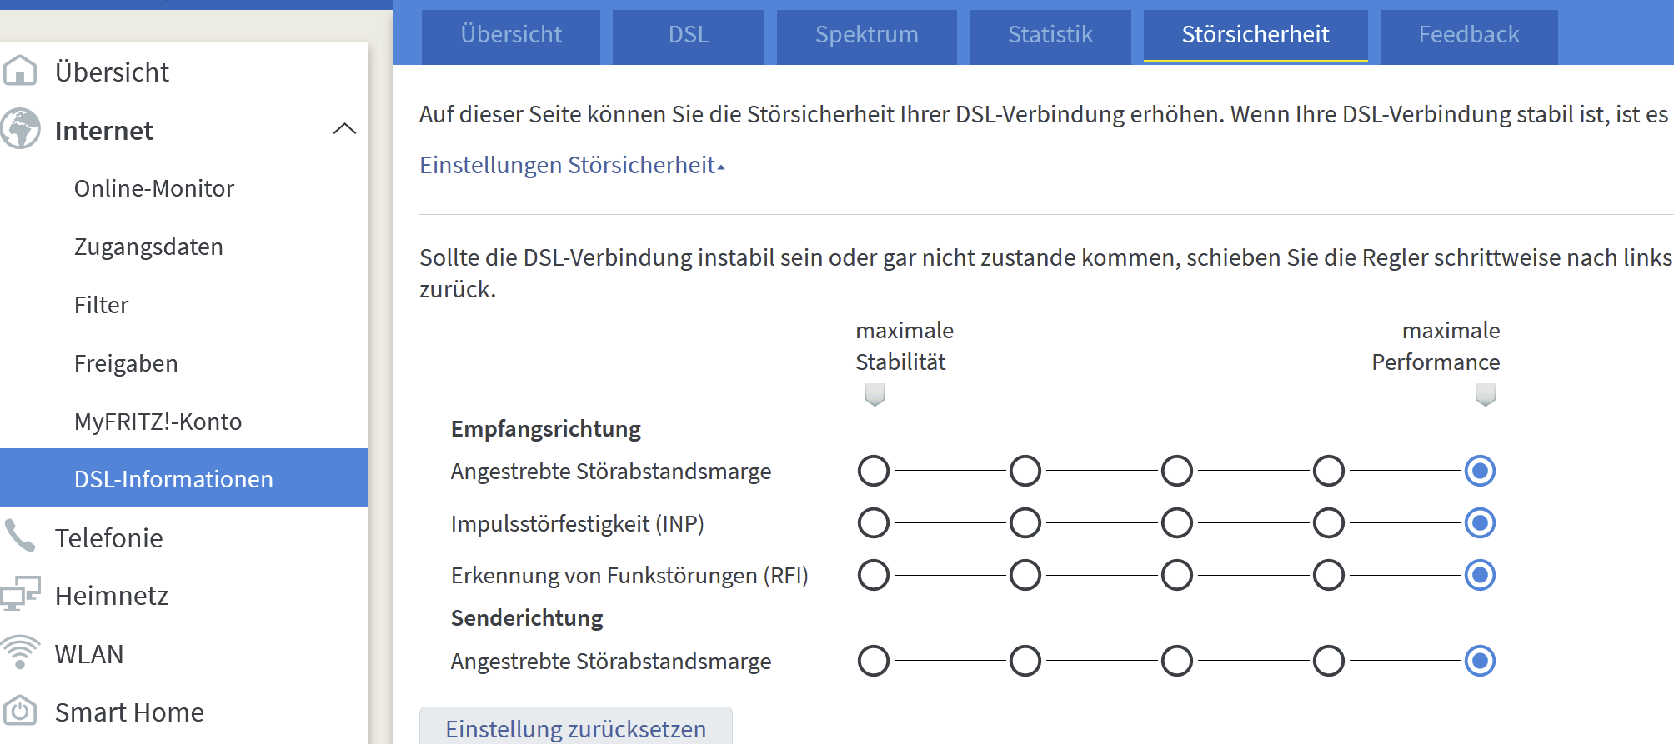Set Impulsstörfestigkeit (INP) to maximum stability
Viewport: 1674px width, 744px height.
tap(874, 523)
